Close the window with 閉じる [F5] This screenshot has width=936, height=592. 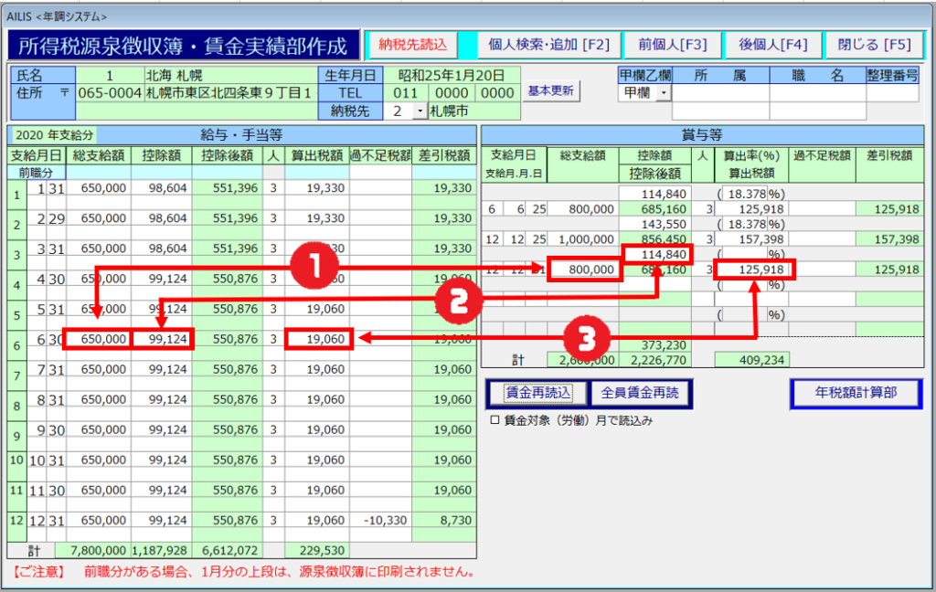point(871,45)
